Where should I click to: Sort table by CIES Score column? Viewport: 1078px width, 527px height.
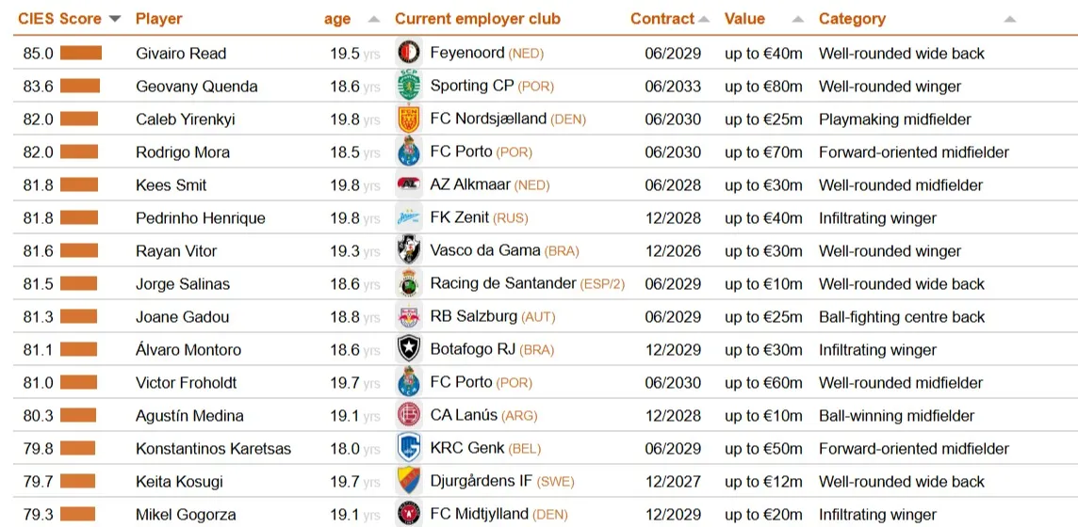coord(115,19)
